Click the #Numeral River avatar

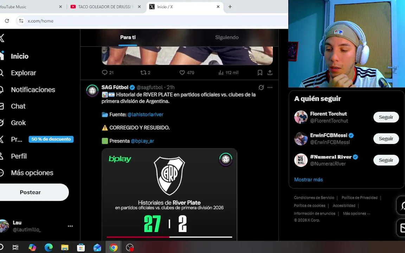click(x=301, y=160)
